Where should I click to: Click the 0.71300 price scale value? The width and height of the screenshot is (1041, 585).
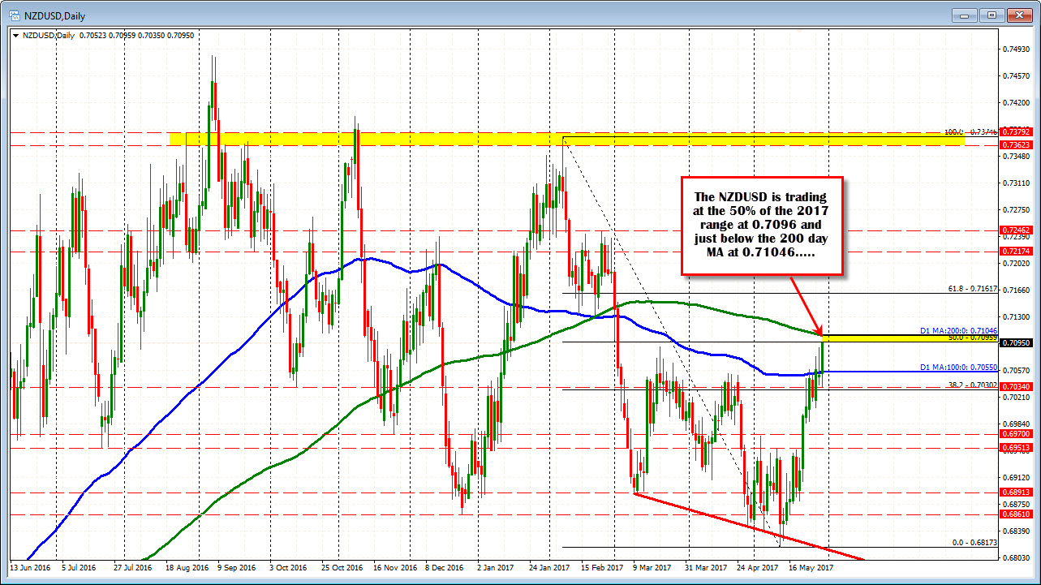pyautogui.click(x=1017, y=317)
